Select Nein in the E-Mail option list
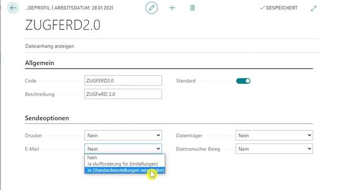This screenshot has width=338, height=190. point(125,157)
